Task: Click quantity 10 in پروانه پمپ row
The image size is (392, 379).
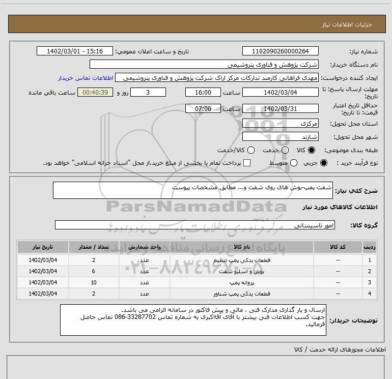Action: [x=94, y=282]
